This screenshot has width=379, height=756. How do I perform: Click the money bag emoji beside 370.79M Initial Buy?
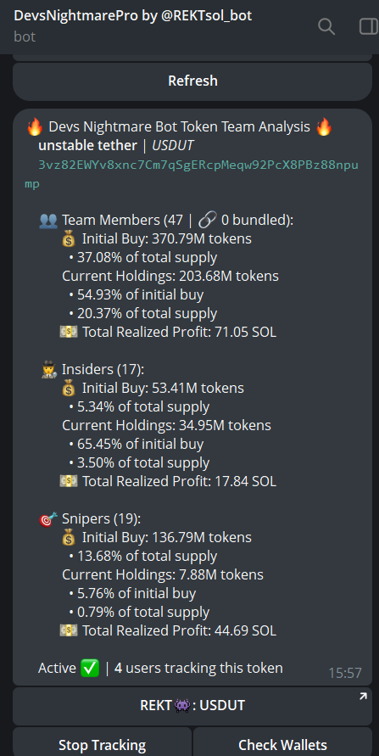click(70, 238)
